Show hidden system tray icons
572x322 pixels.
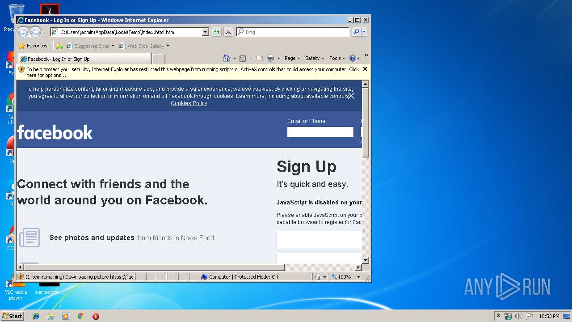pyautogui.click(x=498, y=316)
